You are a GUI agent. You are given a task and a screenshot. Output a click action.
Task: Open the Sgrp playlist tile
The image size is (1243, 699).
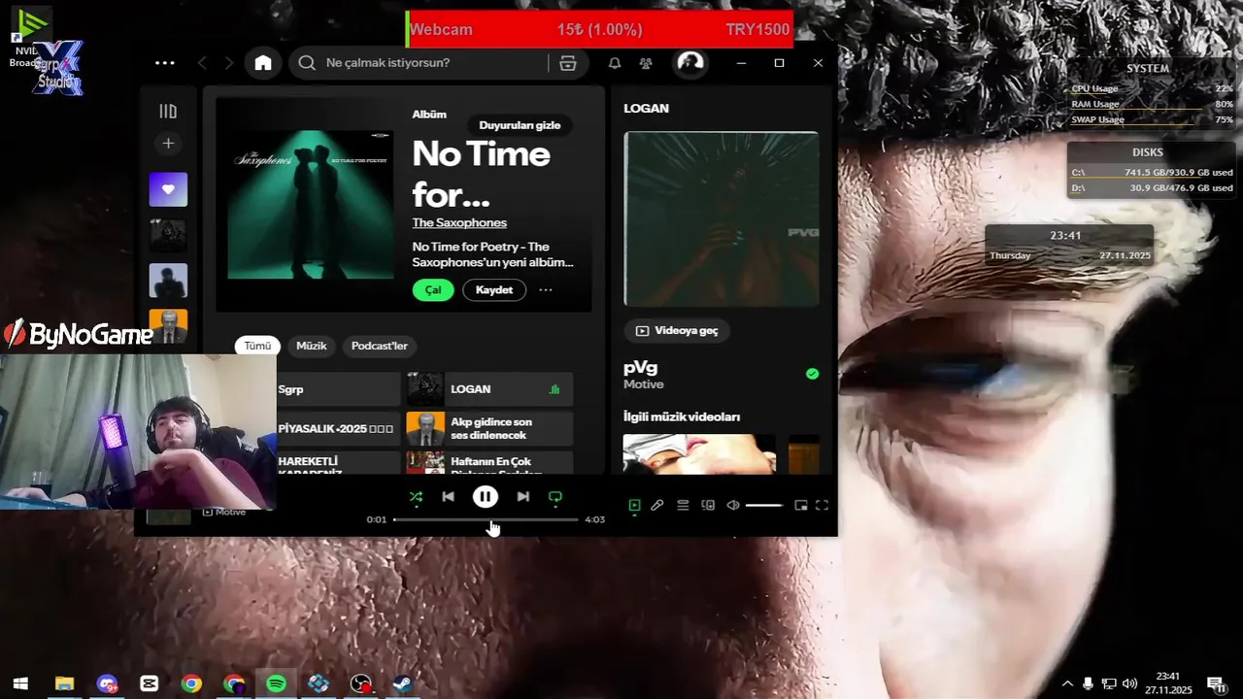[x=337, y=389]
